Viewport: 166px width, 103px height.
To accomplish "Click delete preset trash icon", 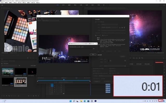I will pyautogui.click(x=125, y=27).
